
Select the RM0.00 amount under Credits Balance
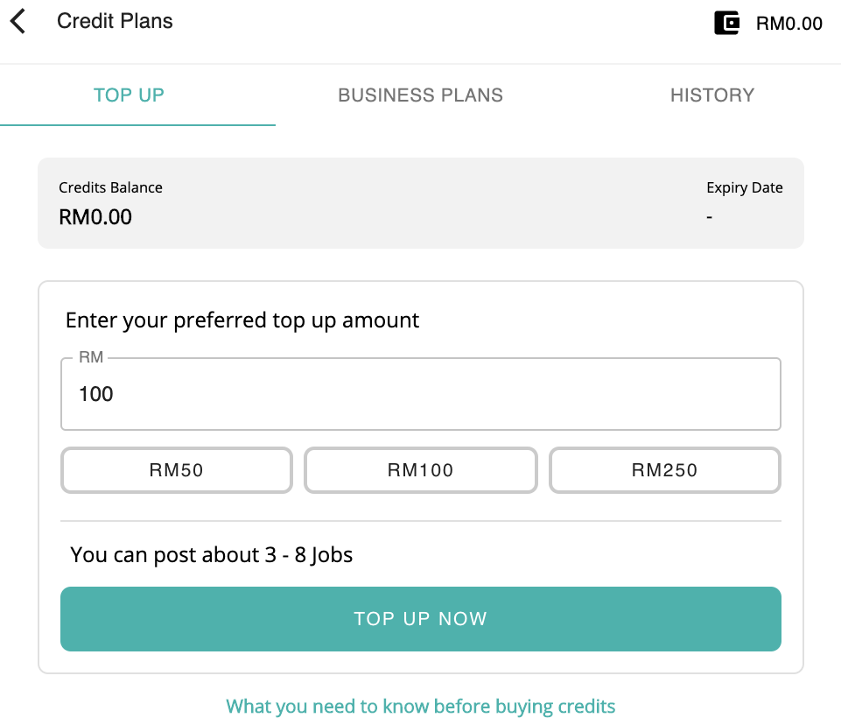95,216
